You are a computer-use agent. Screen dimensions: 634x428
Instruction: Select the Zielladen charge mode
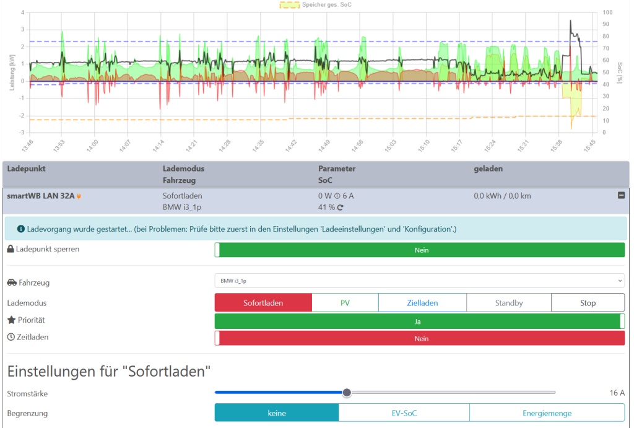point(422,303)
